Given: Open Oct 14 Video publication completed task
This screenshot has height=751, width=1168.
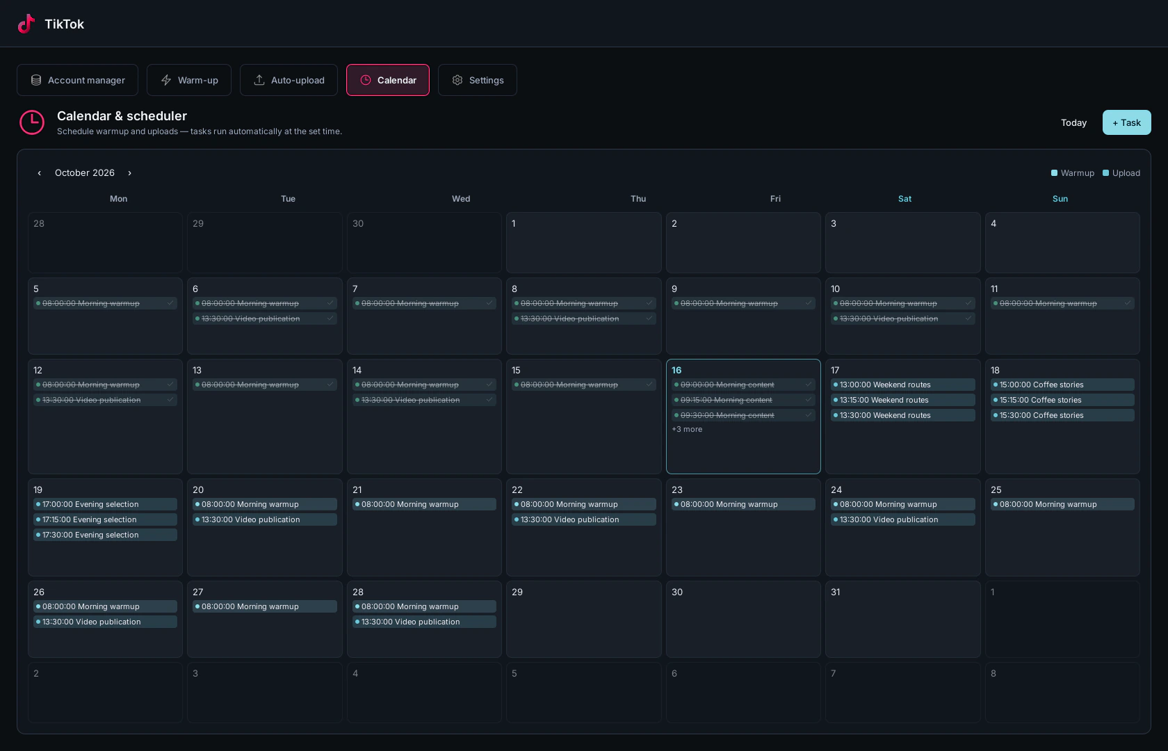Looking at the screenshot, I should point(424,400).
